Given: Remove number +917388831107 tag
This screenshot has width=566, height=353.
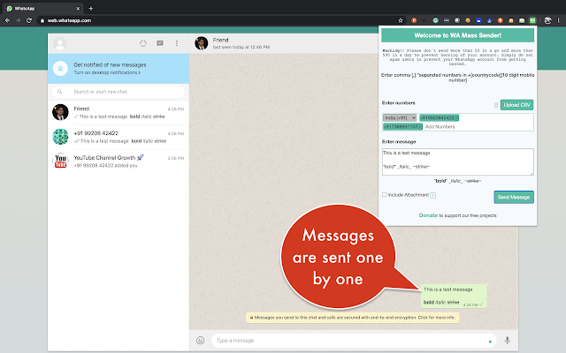Looking at the screenshot, I should 421,127.
